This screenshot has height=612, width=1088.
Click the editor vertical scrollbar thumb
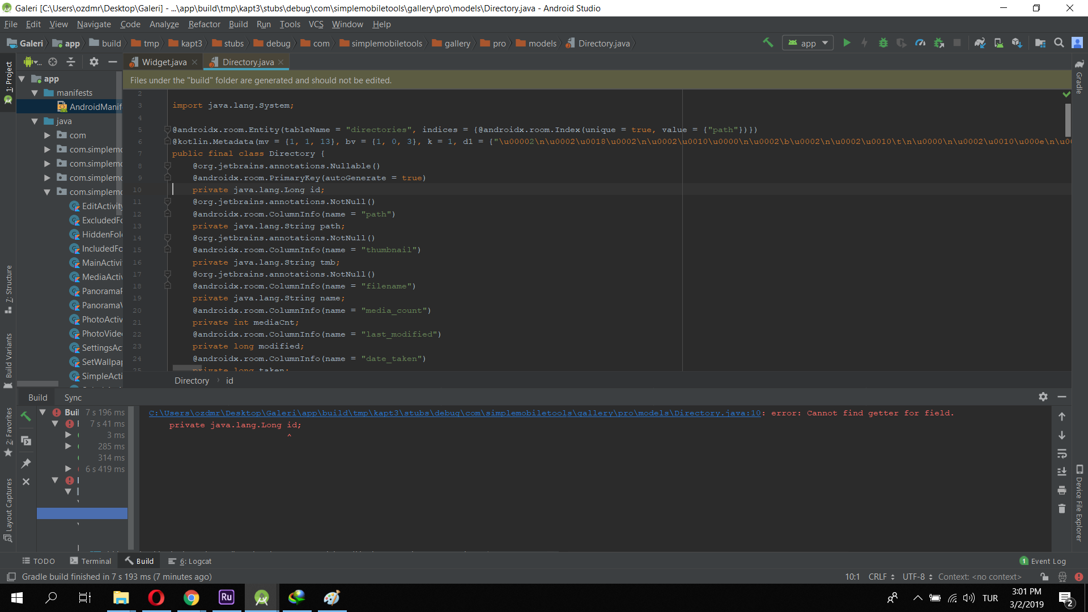pyautogui.click(x=1068, y=119)
